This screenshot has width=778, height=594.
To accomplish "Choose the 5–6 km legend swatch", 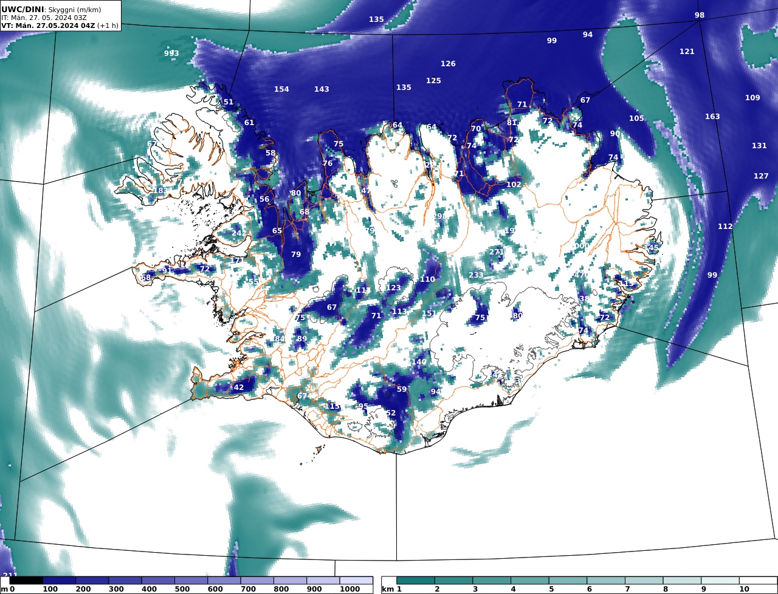I will (x=568, y=581).
